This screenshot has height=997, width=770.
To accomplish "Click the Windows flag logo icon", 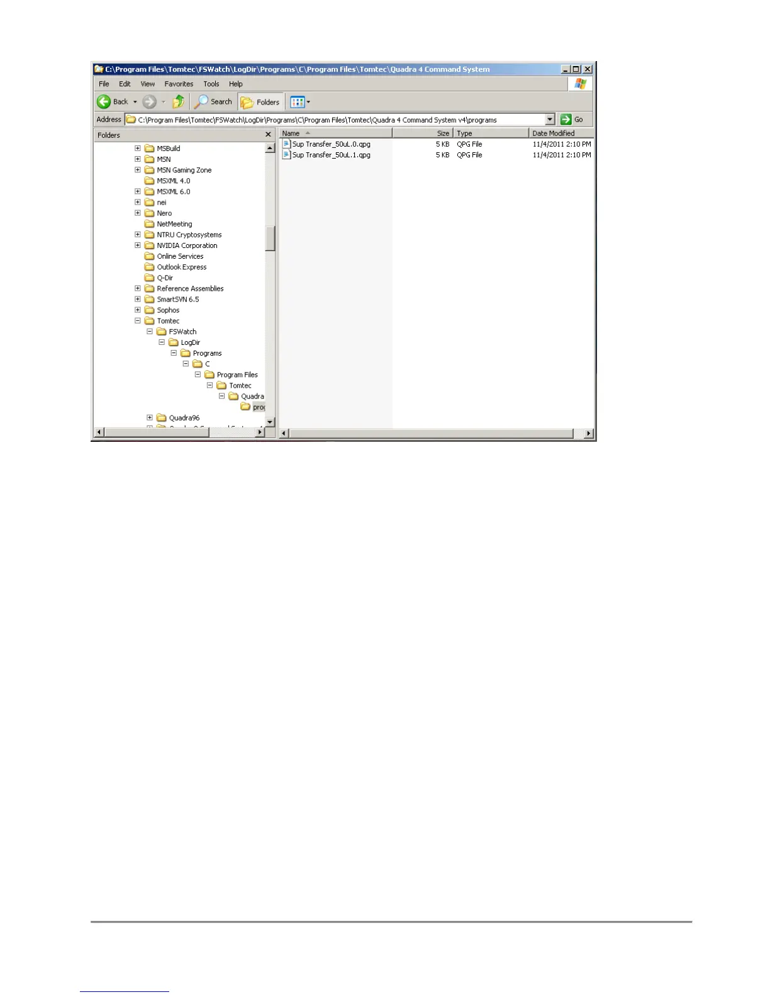I will [x=580, y=84].
